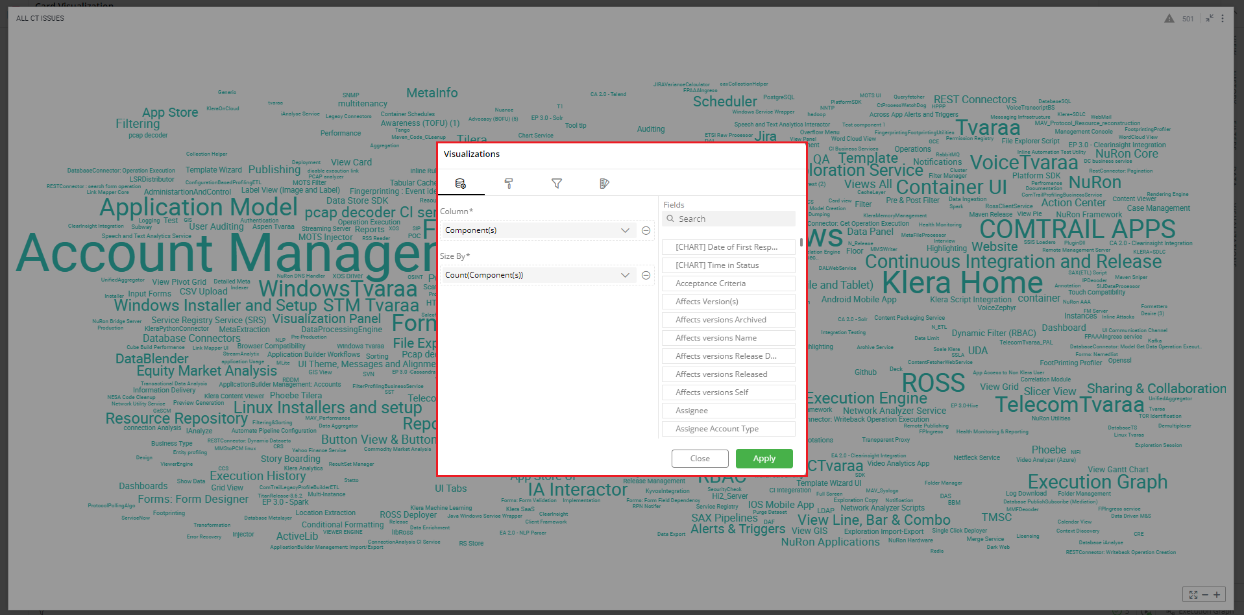Click 'Execution Engine' in the word cloud
The height and width of the screenshot is (615, 1244).
(x=866, y=398)
